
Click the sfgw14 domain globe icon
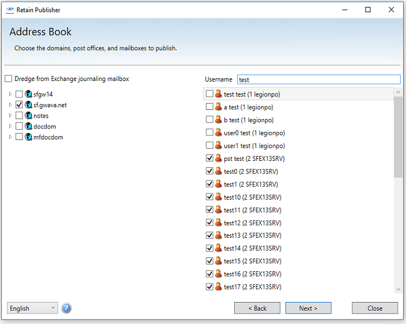click(28, 94)
